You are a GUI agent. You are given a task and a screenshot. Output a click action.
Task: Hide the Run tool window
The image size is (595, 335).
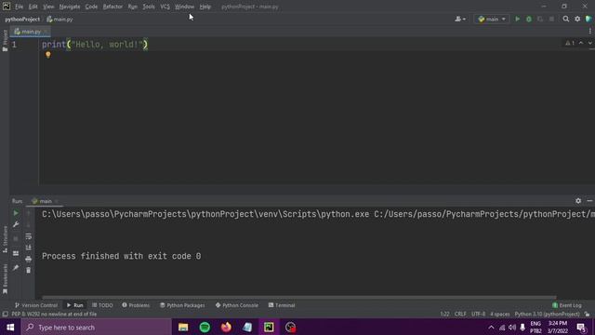click(589, 201)
